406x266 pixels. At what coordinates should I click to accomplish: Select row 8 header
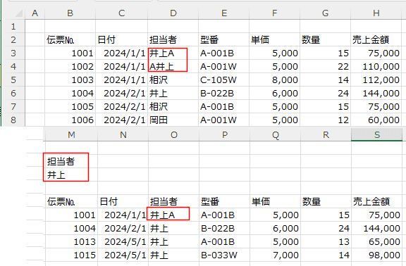click(13, 120)
